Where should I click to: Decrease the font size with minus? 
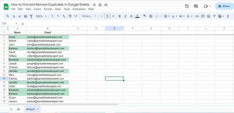(x=101, y=16)
